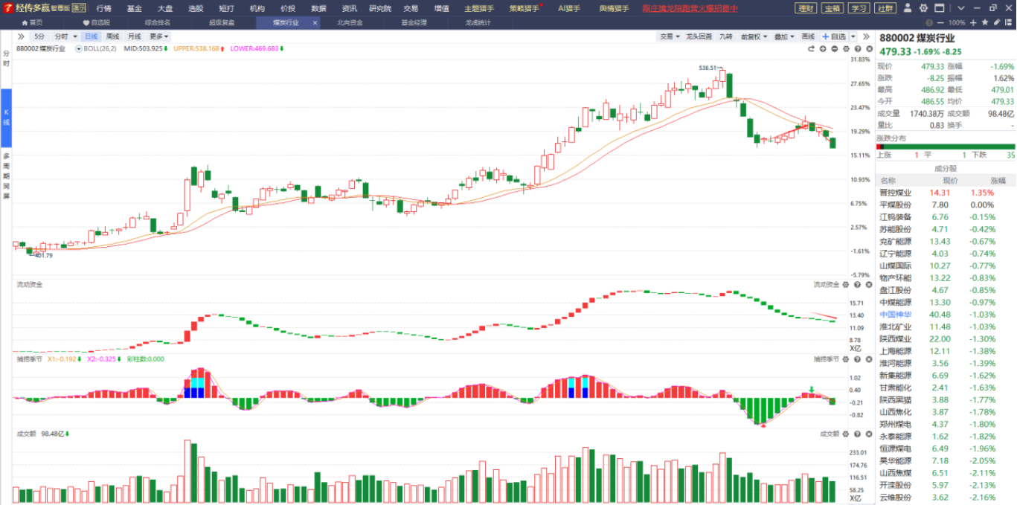The width and height of the screenshot is (1017, 505).
Task: Click the user account icon in title bar
Action: click(x=908, y=8)
